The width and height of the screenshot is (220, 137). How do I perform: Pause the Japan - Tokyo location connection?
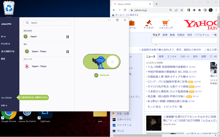tap(68, 52)
